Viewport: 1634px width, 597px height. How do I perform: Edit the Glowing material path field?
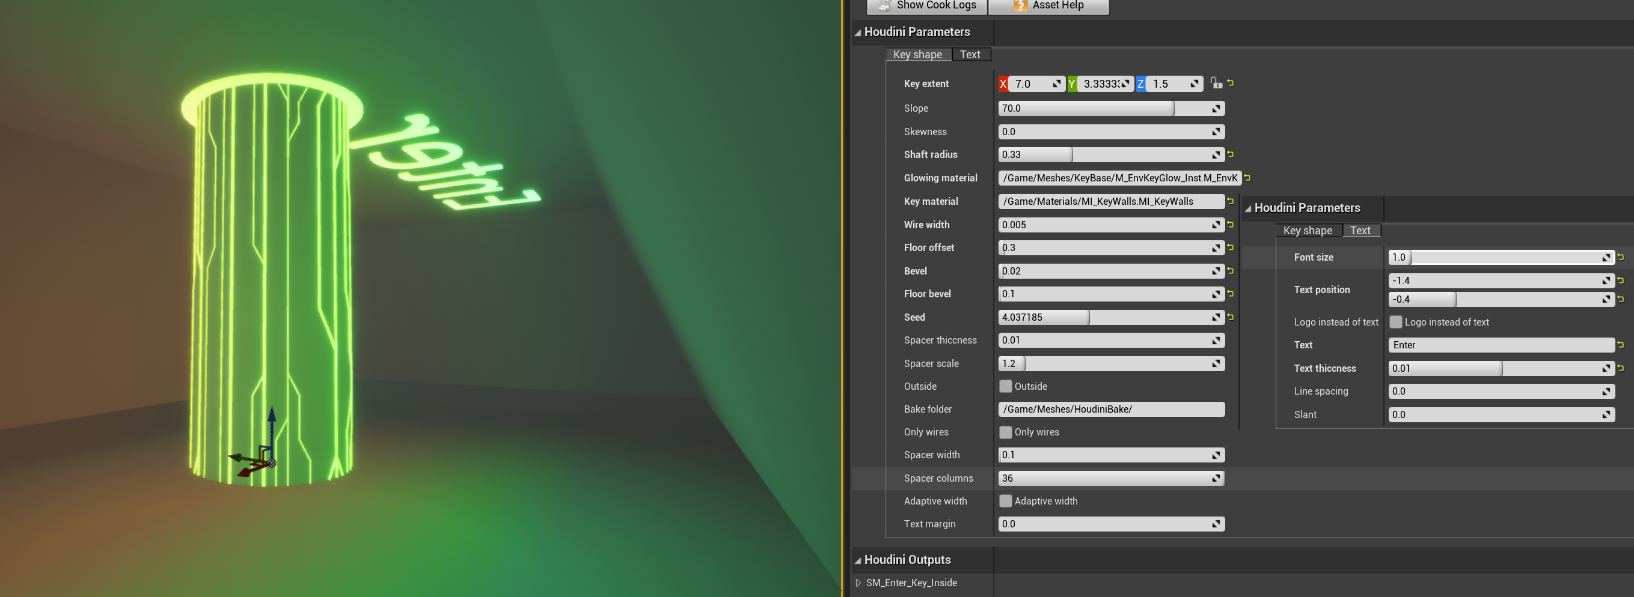(1119, 178)
